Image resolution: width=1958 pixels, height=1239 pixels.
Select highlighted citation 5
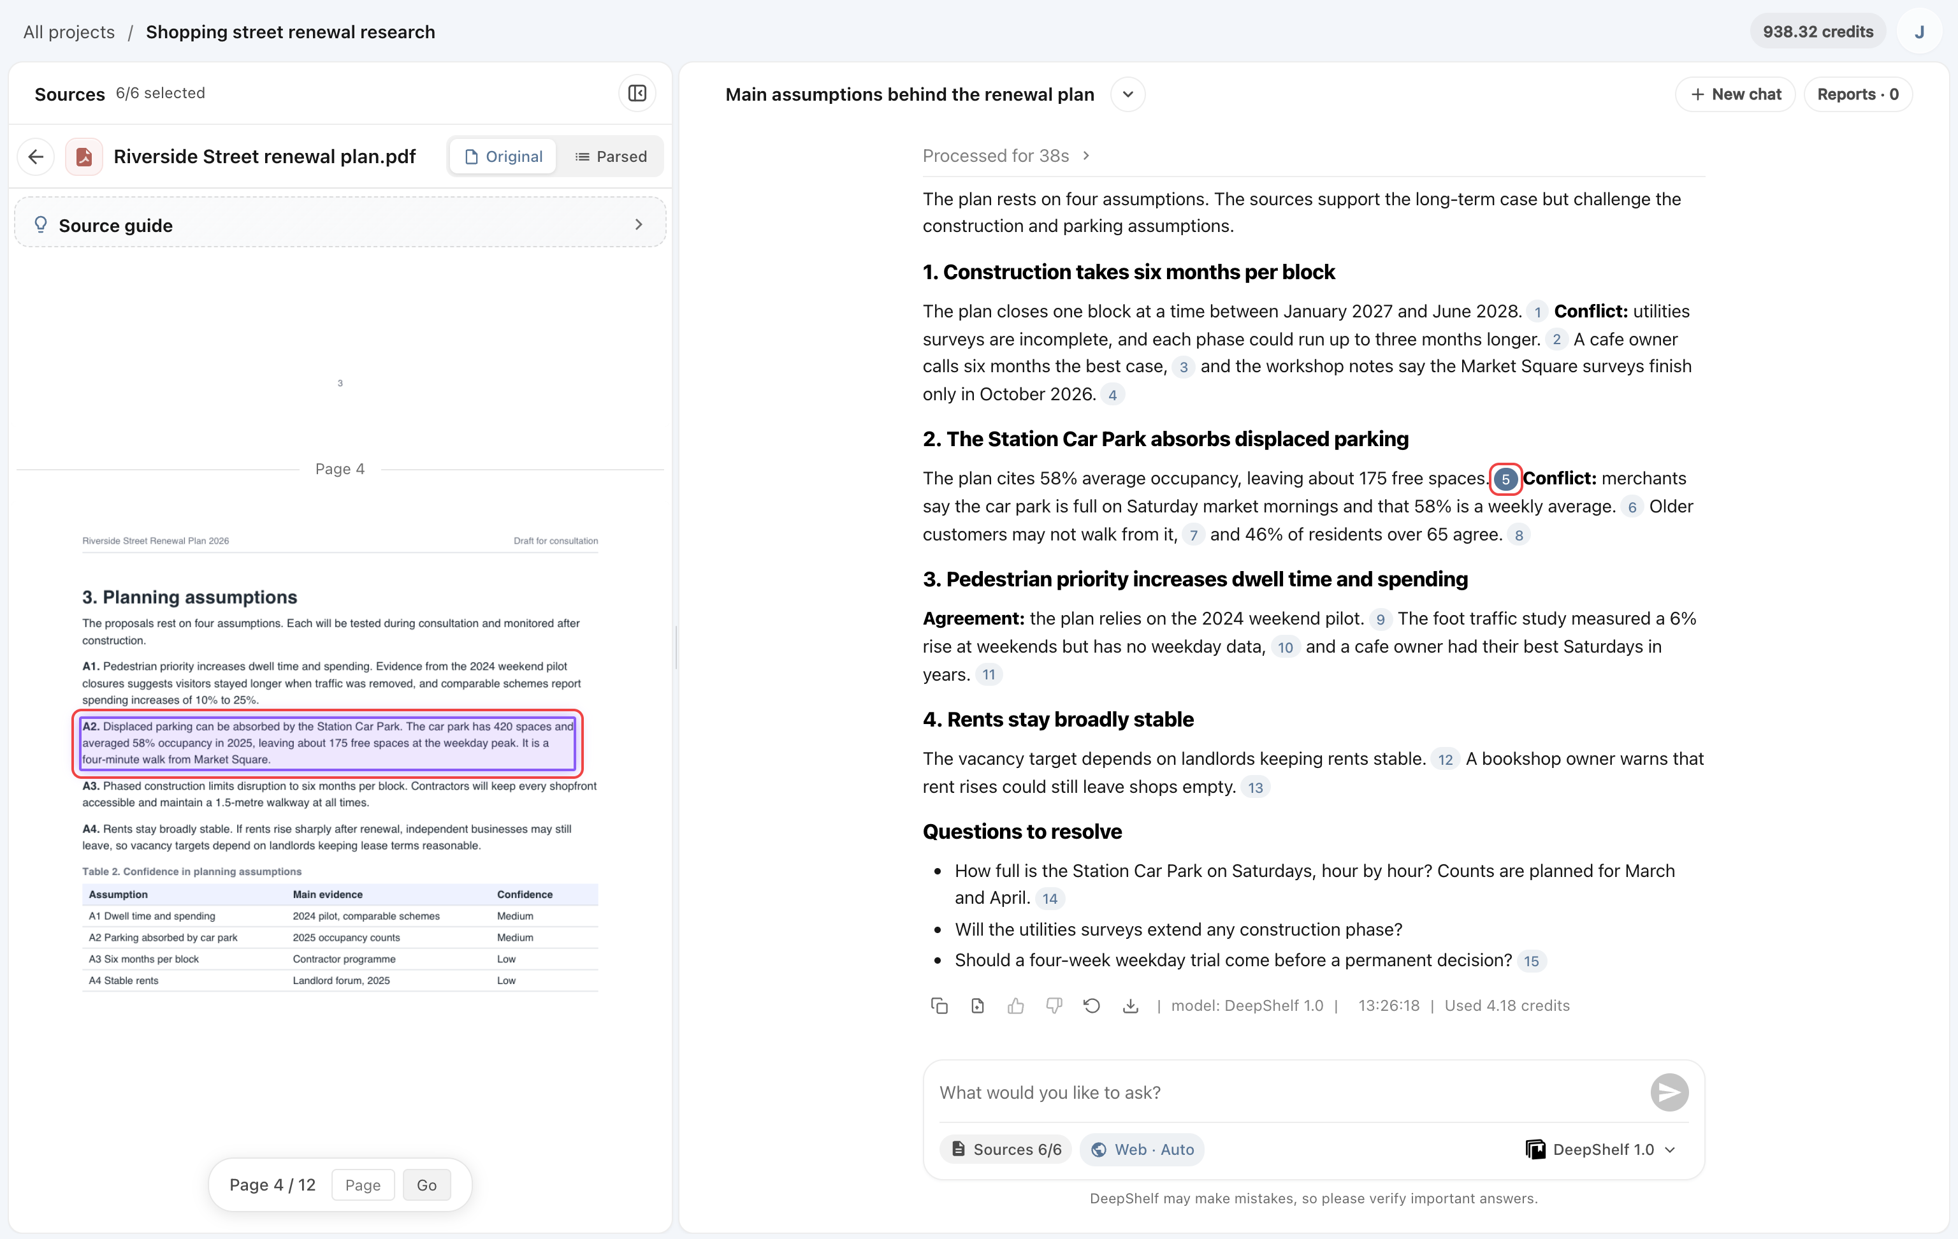pyautogui.click(x=1506, y=479)
